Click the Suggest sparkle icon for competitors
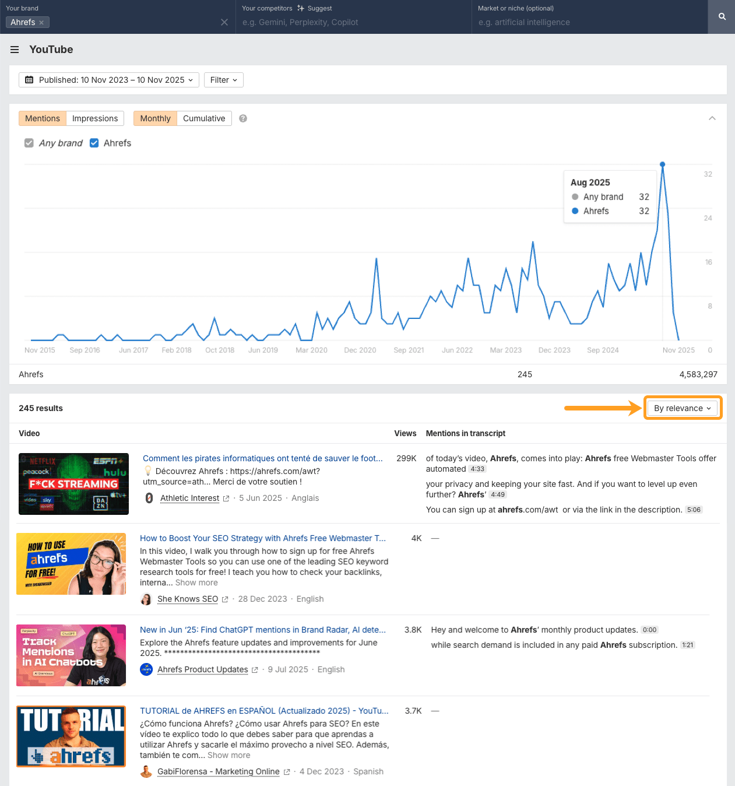Screen dimensions: 735x786 pos(301,8)
